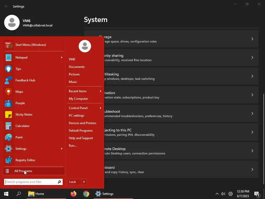Open Feedback Hub icon
The image size is (265, 199).
point(9,80)
